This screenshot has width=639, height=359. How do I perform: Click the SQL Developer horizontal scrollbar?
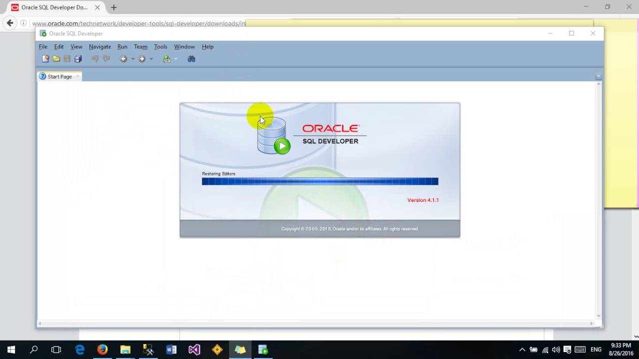click(x=317, y=324)
